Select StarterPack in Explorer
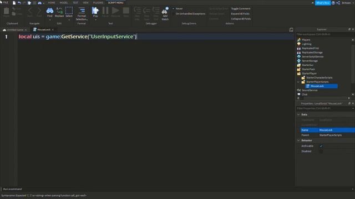Screen dimensions: 355x199 308,69
